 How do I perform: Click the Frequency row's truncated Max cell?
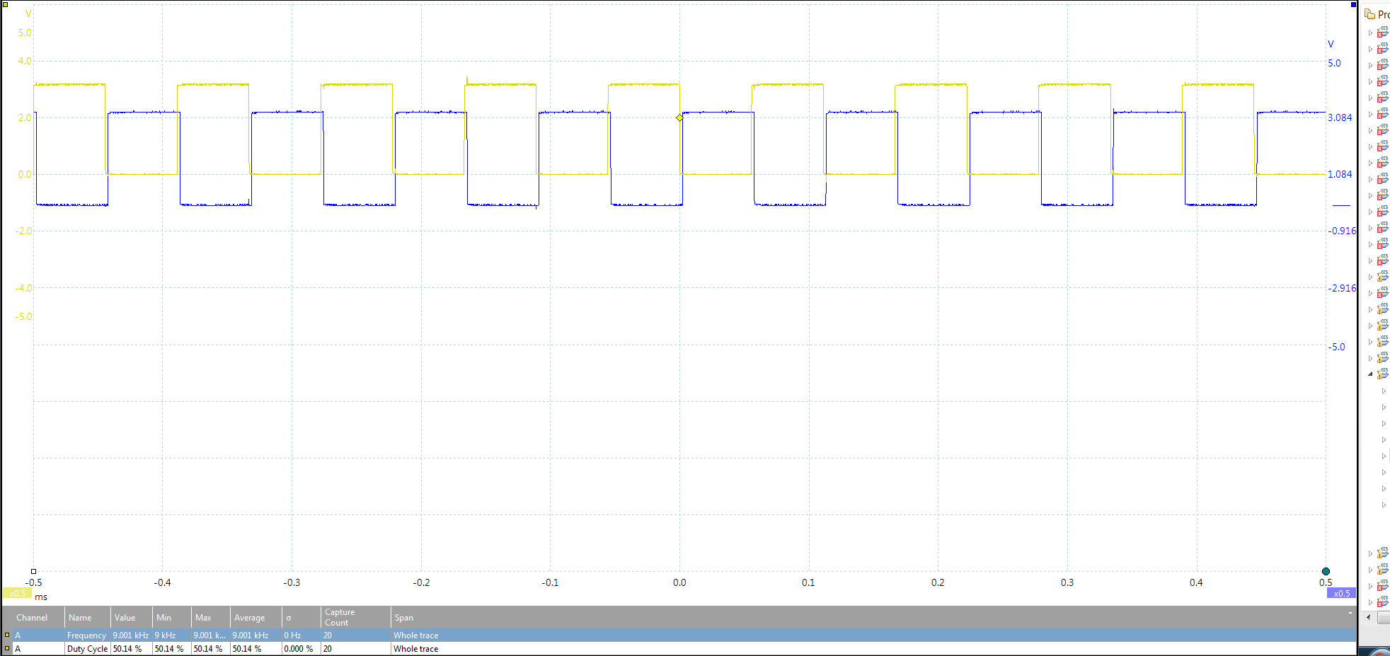pos(209,635)
